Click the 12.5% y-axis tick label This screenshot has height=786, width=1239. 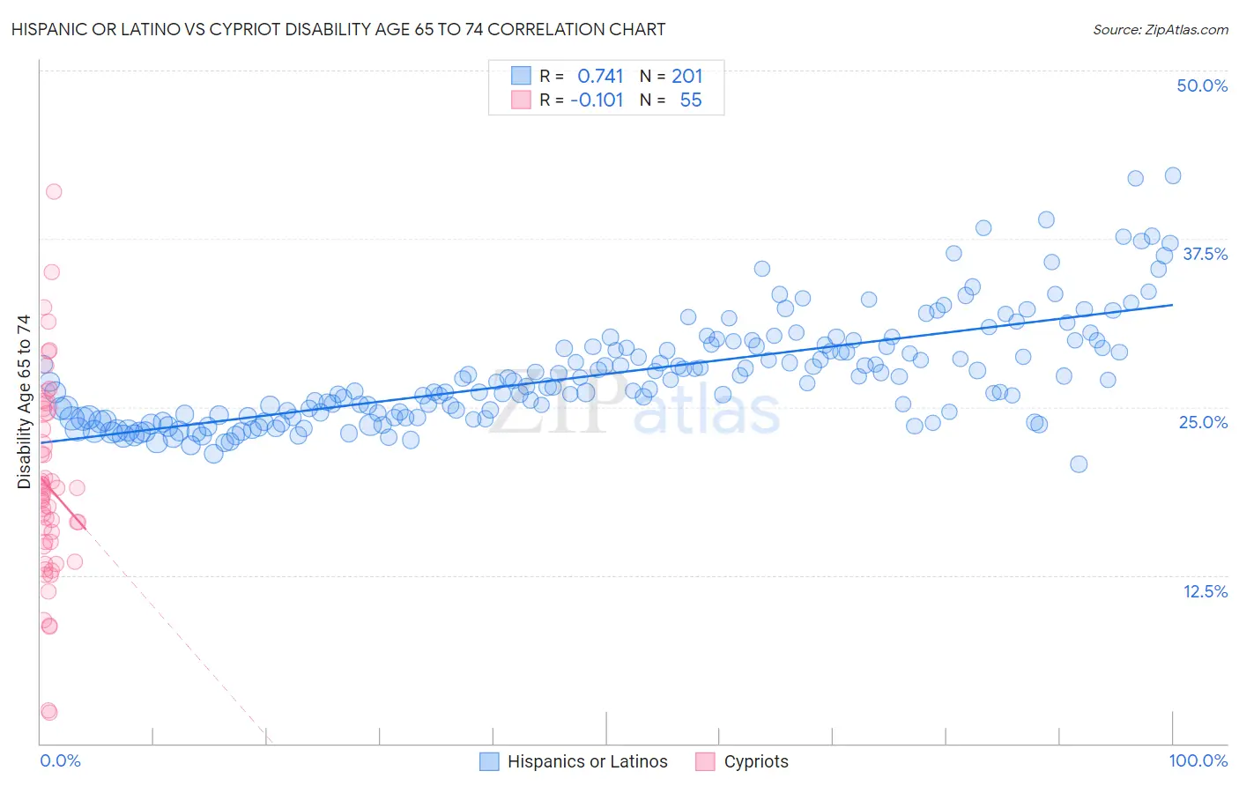[x=1205, y=591]
